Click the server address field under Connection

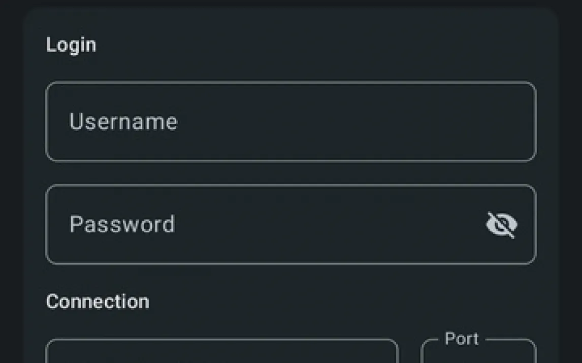[222, 353]
